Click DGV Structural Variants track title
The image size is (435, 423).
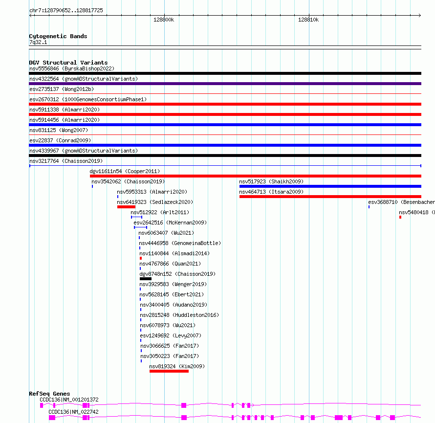click(x=68, y=63)
